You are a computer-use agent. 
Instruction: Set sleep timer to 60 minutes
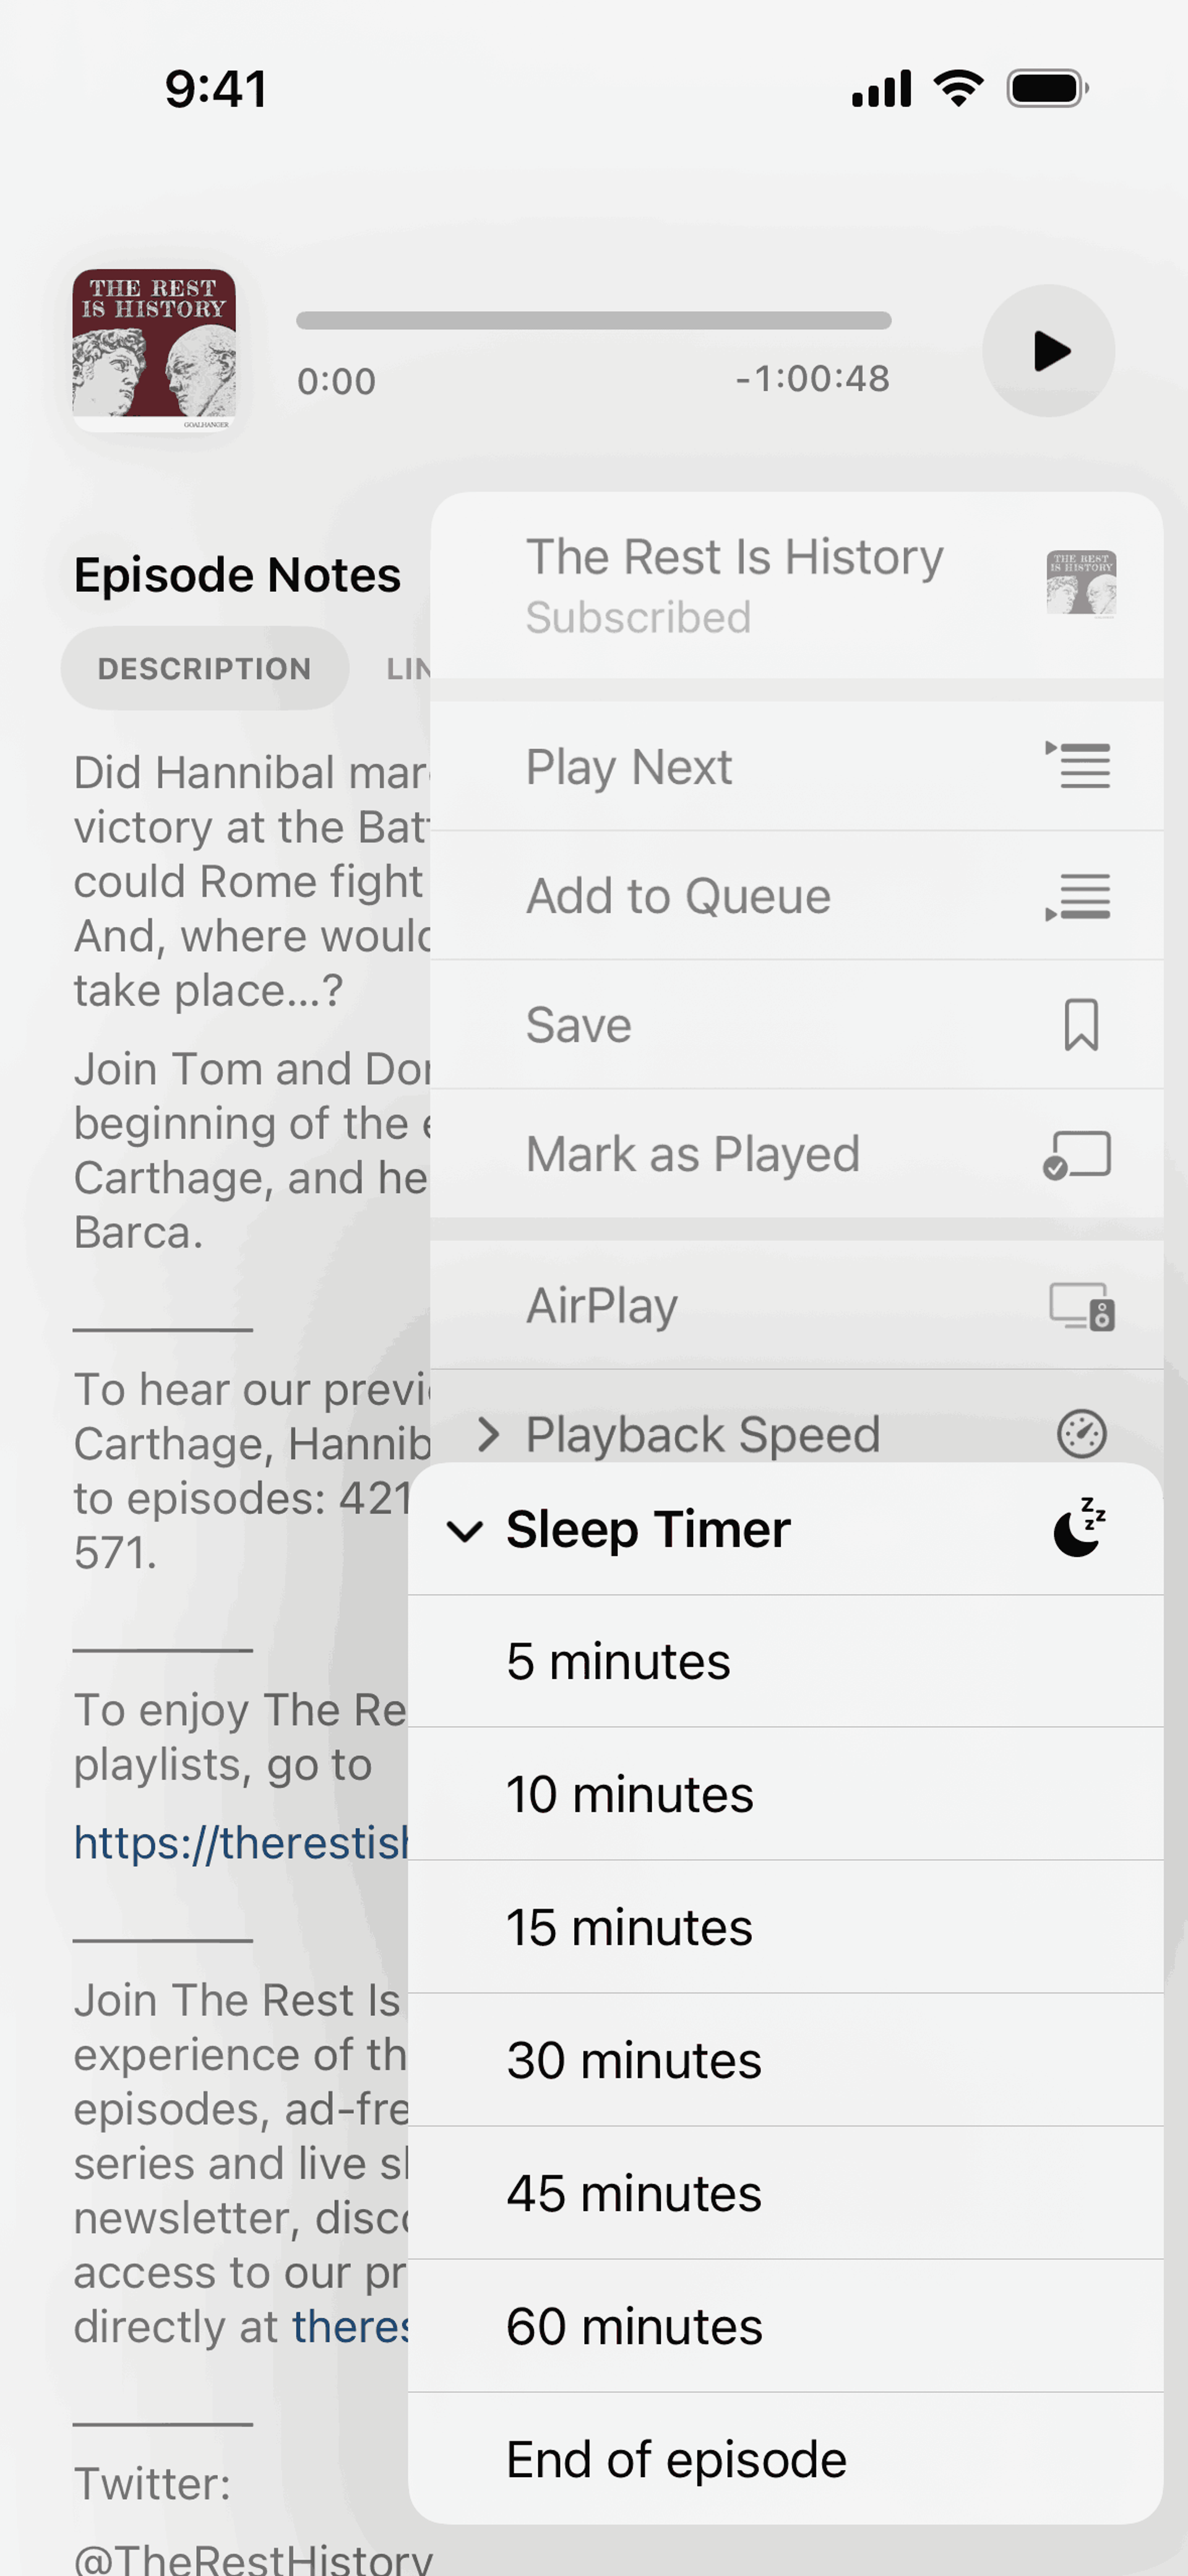[785, 2326]
